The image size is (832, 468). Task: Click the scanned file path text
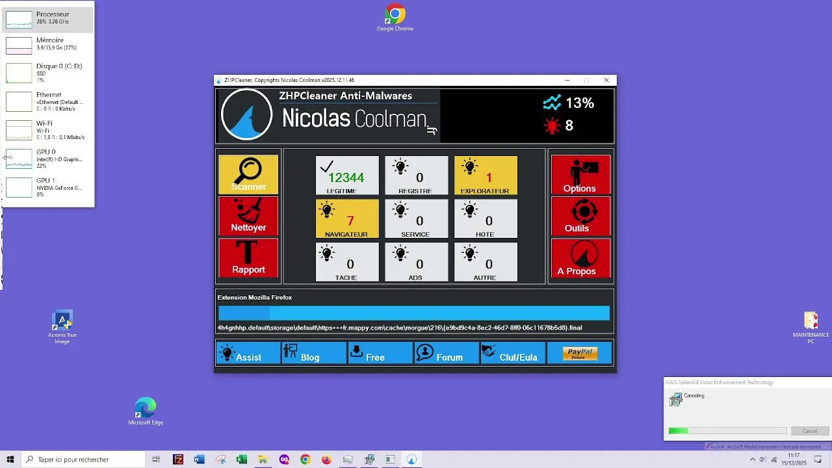click(400, 328)
